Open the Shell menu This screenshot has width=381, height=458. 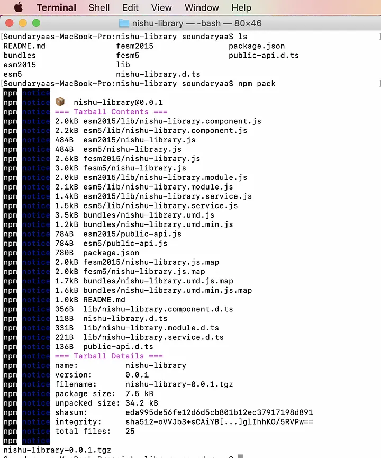[99, 7]
